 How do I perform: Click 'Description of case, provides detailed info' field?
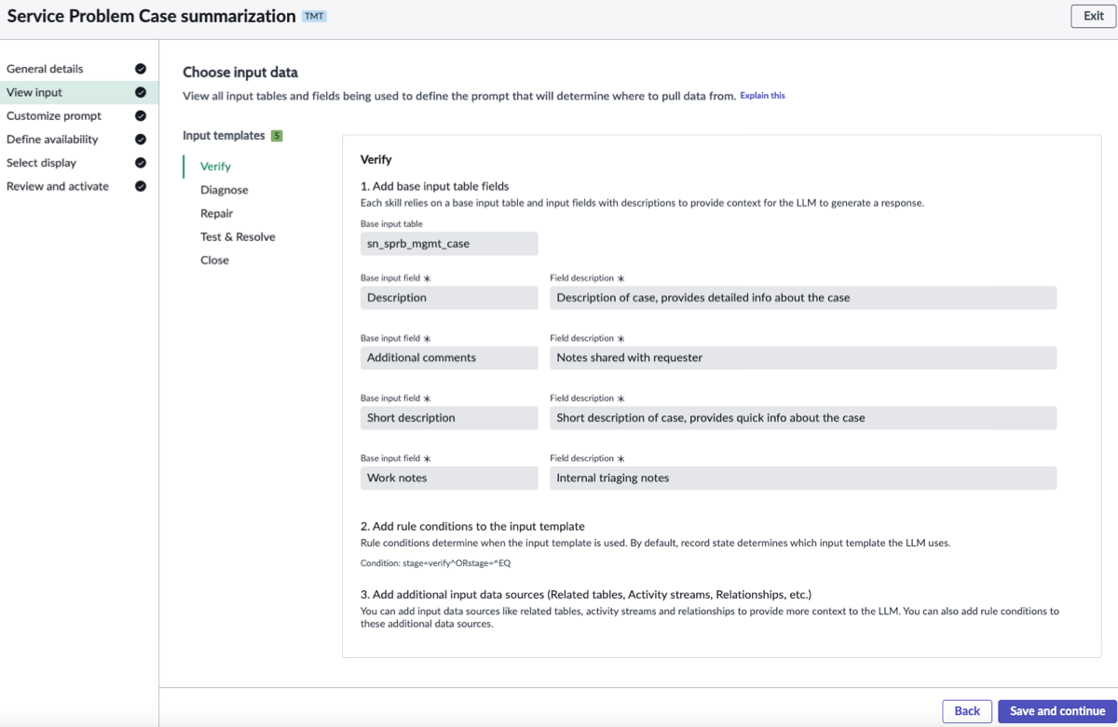pos(803,298)
